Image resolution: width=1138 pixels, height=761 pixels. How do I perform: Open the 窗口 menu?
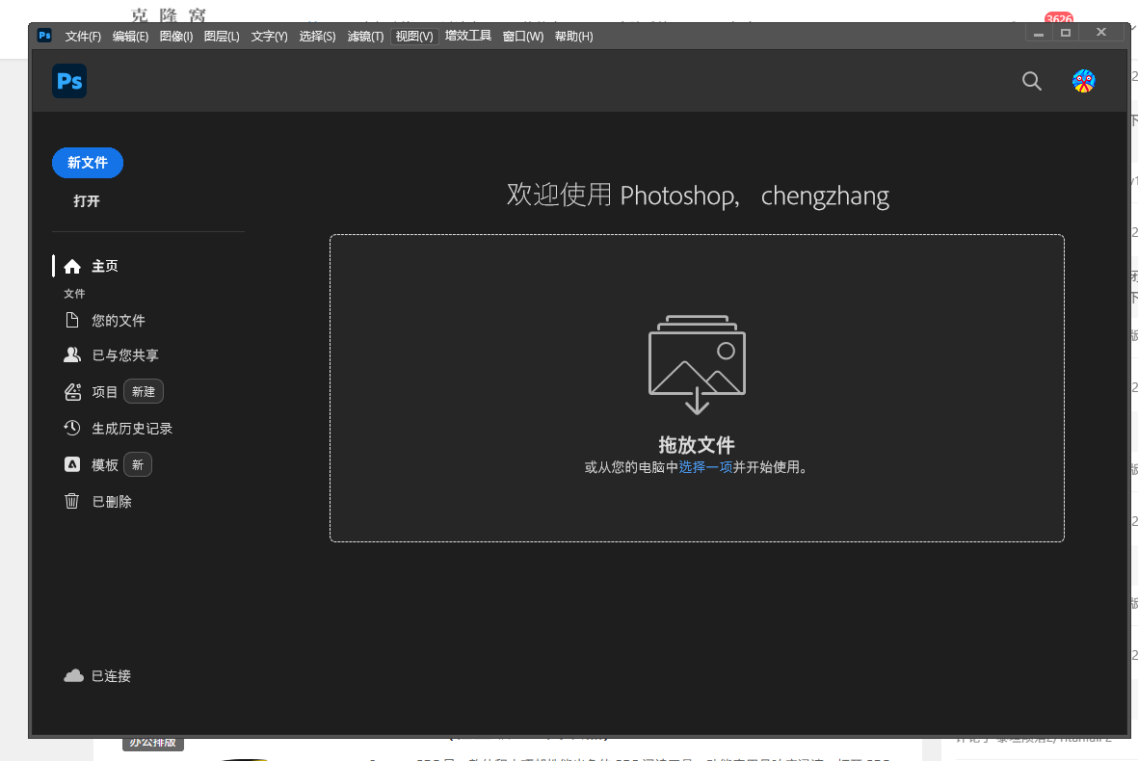tap(521, 36)
